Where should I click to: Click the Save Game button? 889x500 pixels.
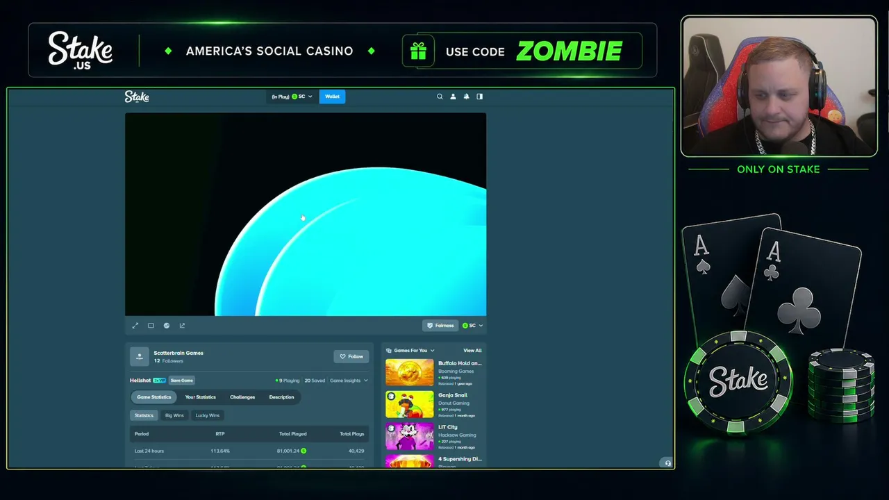(x=181, y=381)
